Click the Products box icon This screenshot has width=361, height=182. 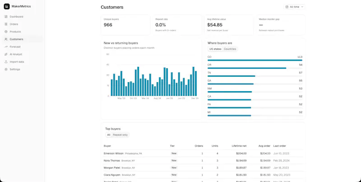tap(6, 32)
